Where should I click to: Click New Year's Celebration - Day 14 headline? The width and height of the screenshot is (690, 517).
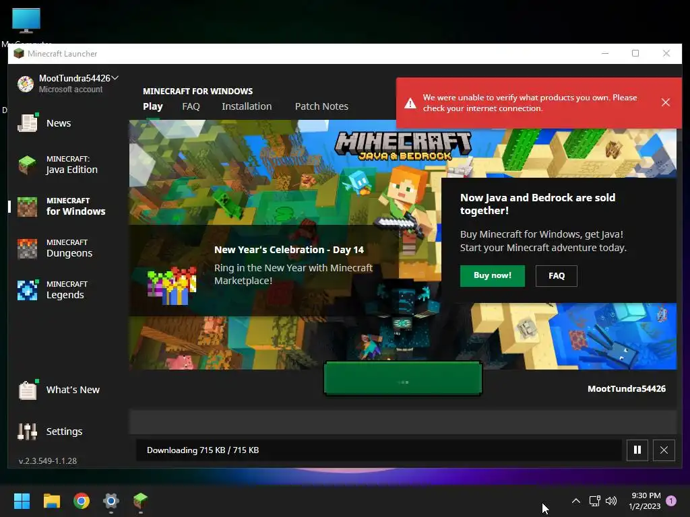pyautogui.click(x=289, y=250)
